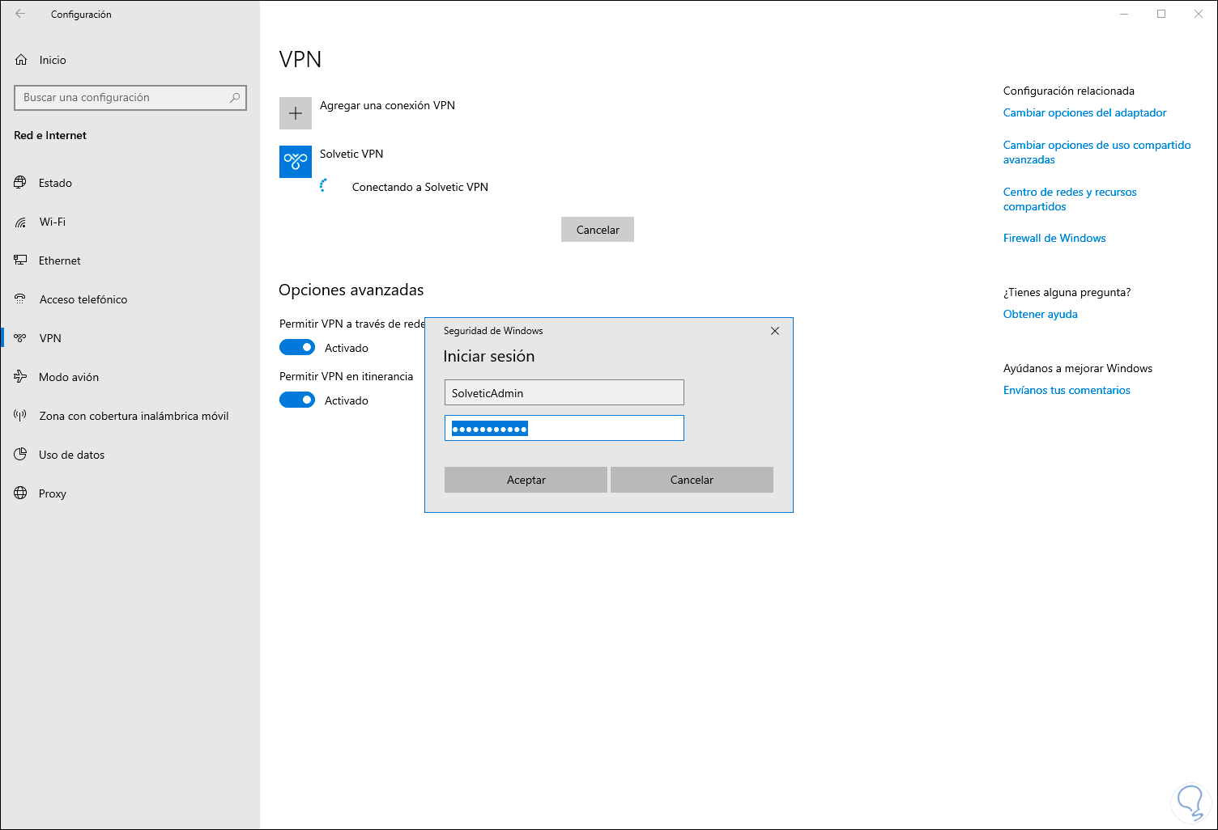
Task: Go to Wi-Fi settings
Action: pyautogui.click(x=53, y=222)
